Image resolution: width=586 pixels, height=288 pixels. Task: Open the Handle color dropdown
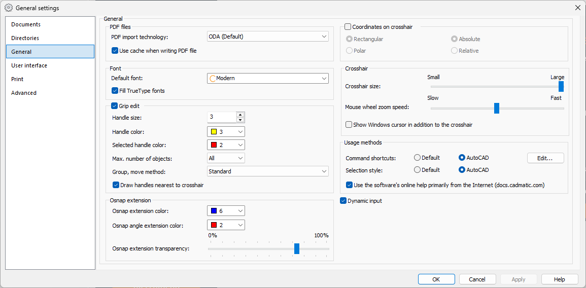(x=226, y=132)
